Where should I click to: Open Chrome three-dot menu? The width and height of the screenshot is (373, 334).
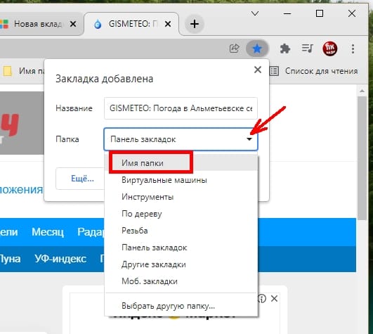pos(353,49)
